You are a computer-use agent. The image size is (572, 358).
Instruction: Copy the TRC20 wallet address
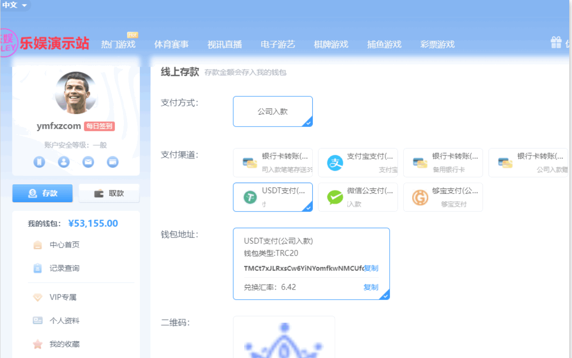pos(371,268)
